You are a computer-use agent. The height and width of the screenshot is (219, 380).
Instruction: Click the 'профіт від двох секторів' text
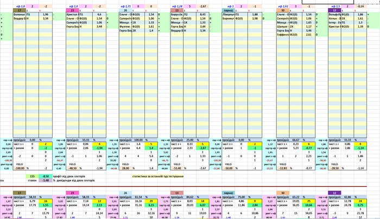point(69,176)
